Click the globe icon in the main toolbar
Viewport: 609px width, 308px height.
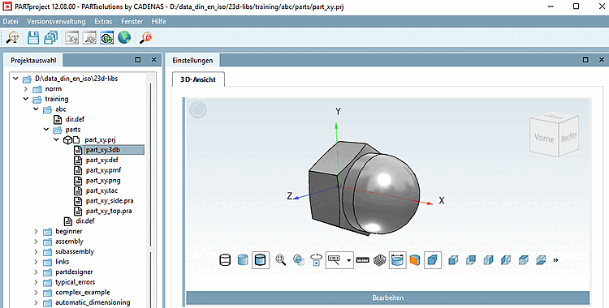pyautogui.click(x=124, y=37)
